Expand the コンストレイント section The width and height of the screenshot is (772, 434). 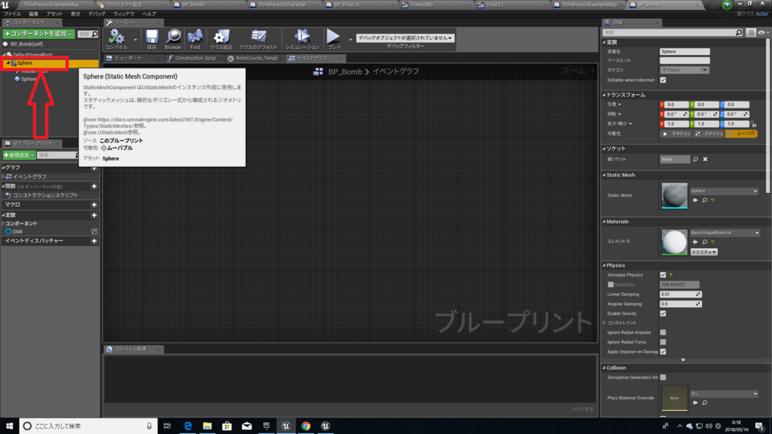point(605,322)
